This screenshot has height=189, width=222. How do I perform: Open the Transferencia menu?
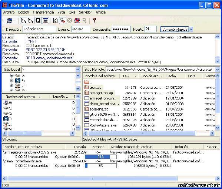43,13
